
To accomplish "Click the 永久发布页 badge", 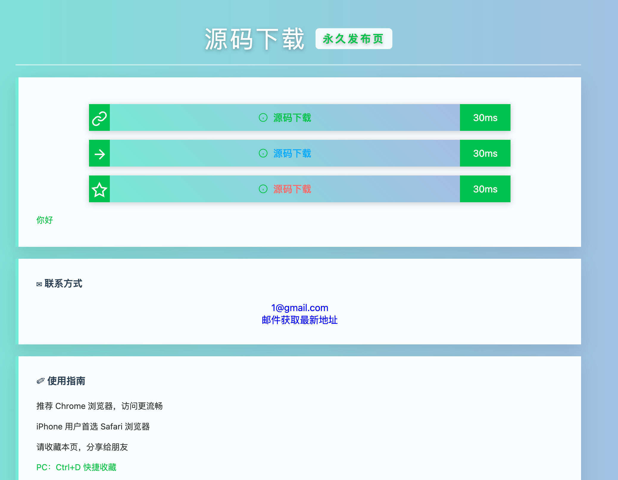I will 354,39.
